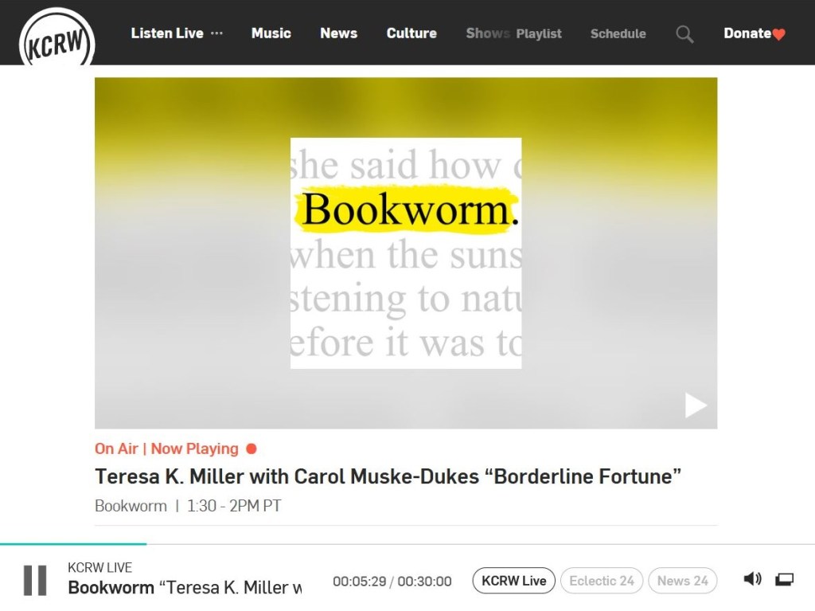The image size is (815, 611).
Task: Click the Bookworm show cover image
Action: (406, 253)
